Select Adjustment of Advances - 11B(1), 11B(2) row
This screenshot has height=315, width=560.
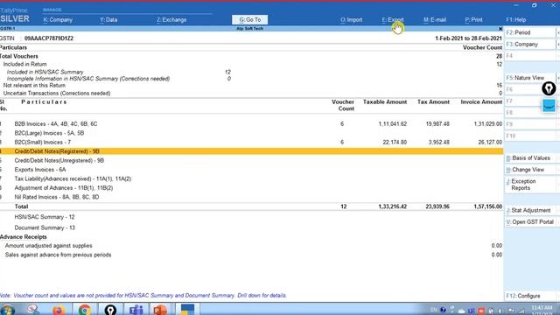coord(251,188)
